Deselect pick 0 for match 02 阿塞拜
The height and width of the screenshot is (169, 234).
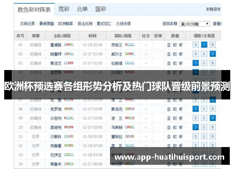pos(212,54)
